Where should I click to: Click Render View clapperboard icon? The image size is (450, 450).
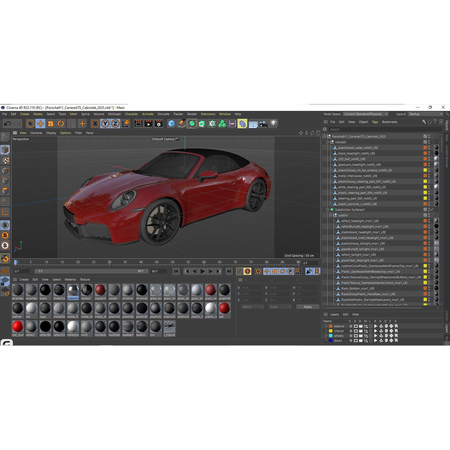tap(138, 124)
